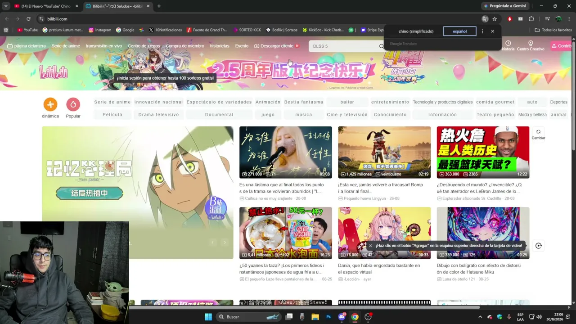The width and height of the screenshot is (576, 324).
Task: Open the volume control in system tray
Action: (x=539, y=317)
